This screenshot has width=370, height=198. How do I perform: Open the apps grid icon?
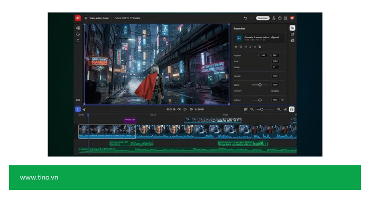(x=286, y=18)
